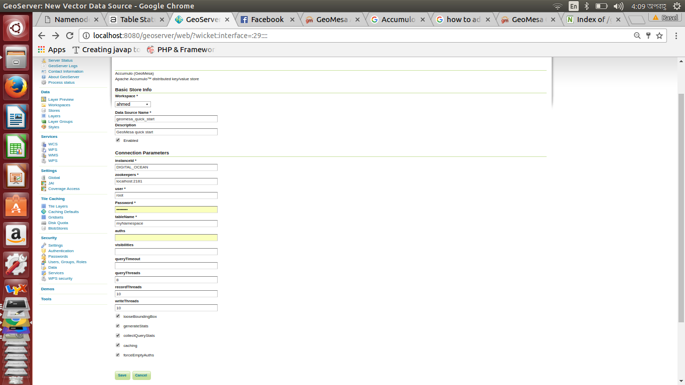Click the Coverage Access icon
Viewport: 685px width, 385px height.
tap(44, 189)
